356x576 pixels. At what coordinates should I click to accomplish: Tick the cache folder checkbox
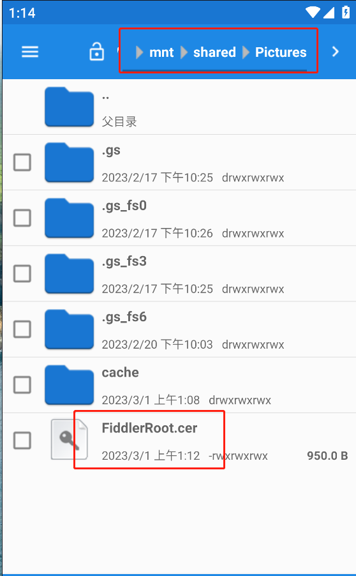22,385
